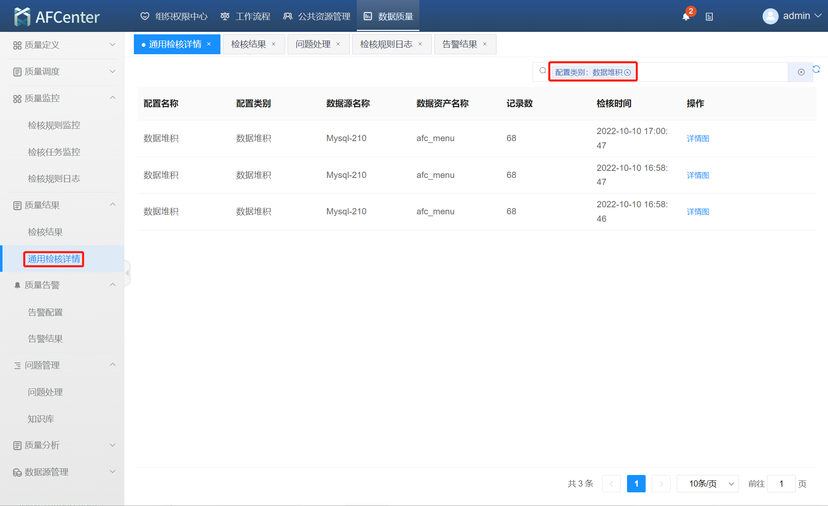Click the refresh icon beside search bar

(816, 69)
